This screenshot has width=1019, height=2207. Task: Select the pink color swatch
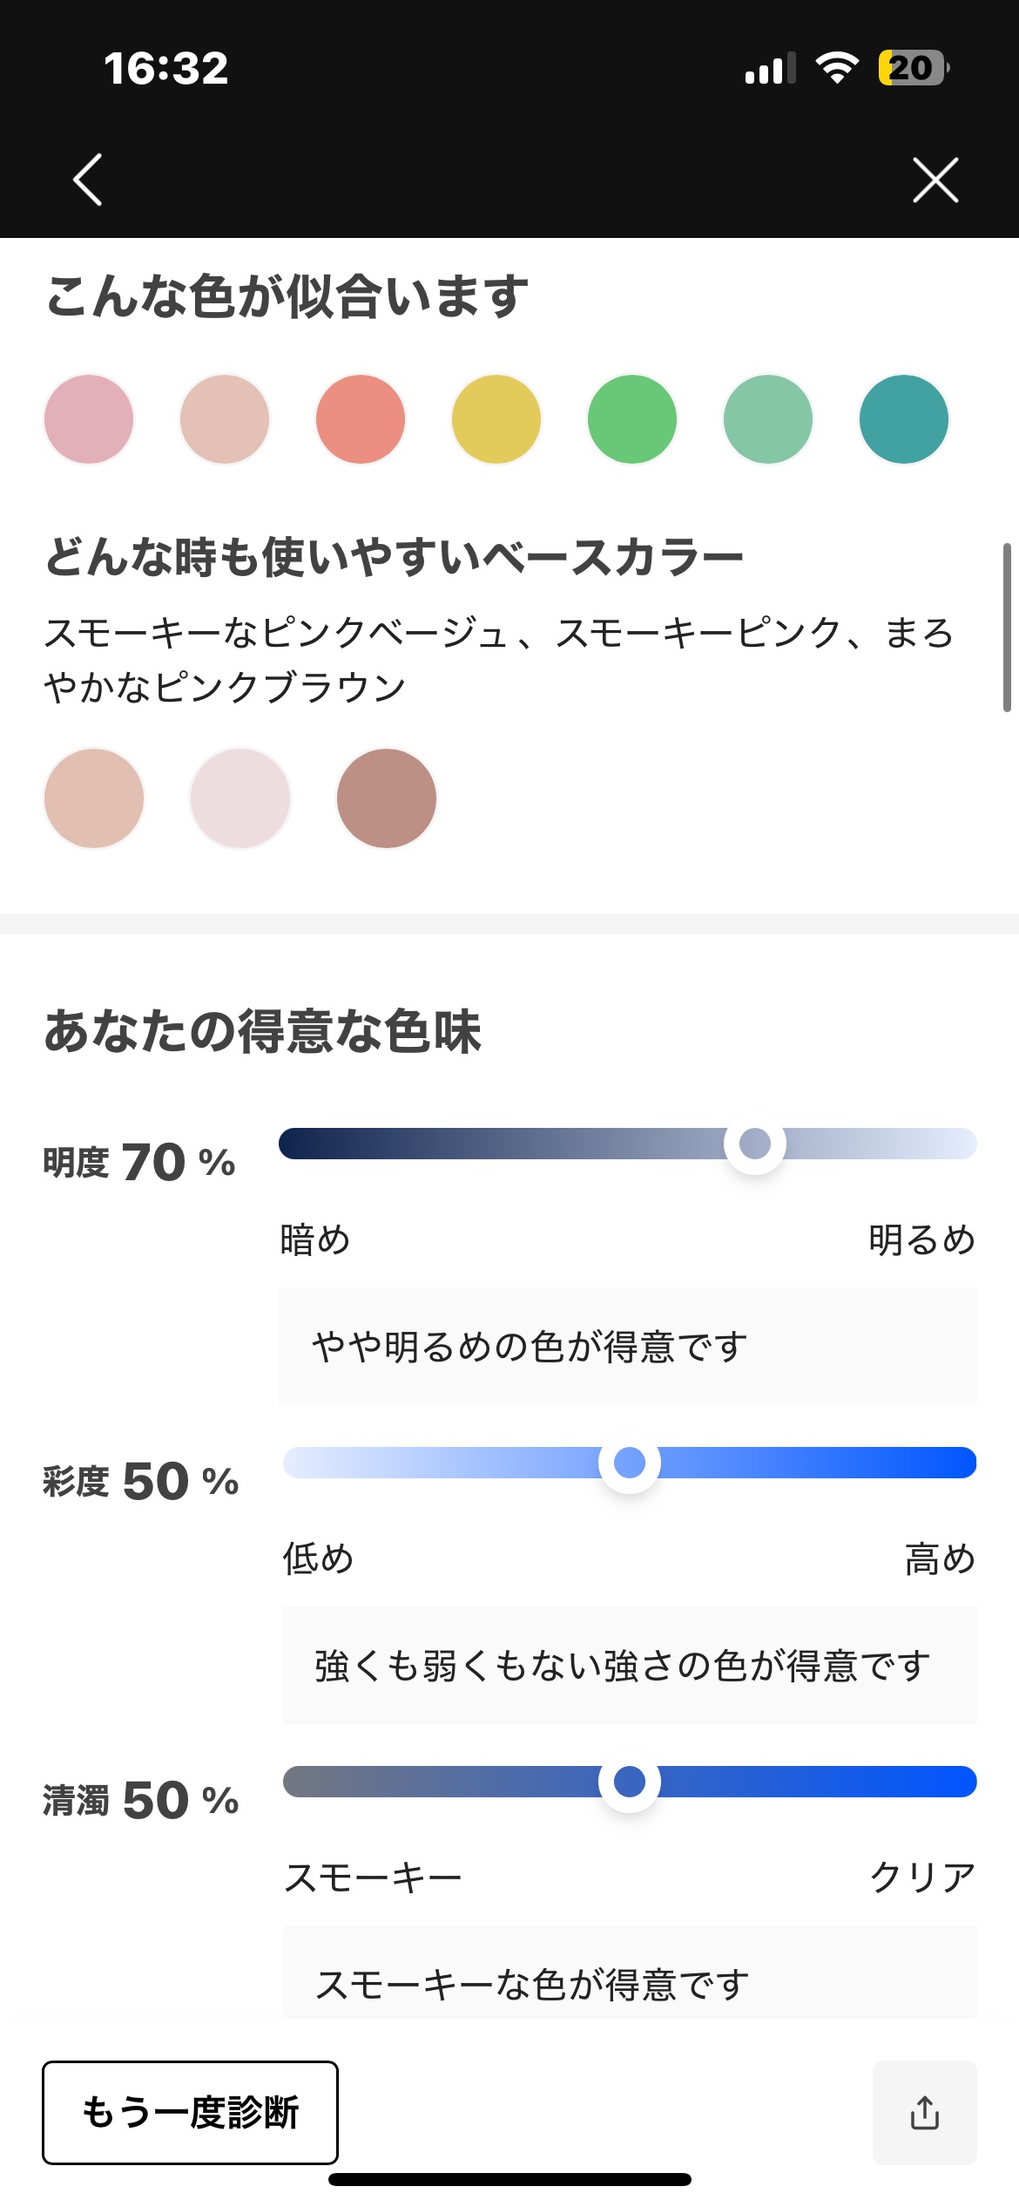click(89, 419)
